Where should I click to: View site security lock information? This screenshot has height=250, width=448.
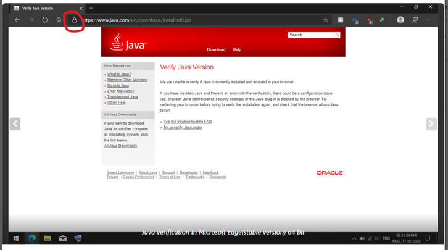(74, 20)
